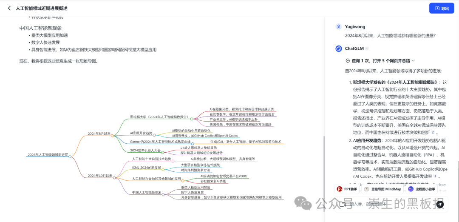The image size is (459, 222).
Task: Open citation reference 3 badge
Action: pyautogui.click(x=435, y=176)
